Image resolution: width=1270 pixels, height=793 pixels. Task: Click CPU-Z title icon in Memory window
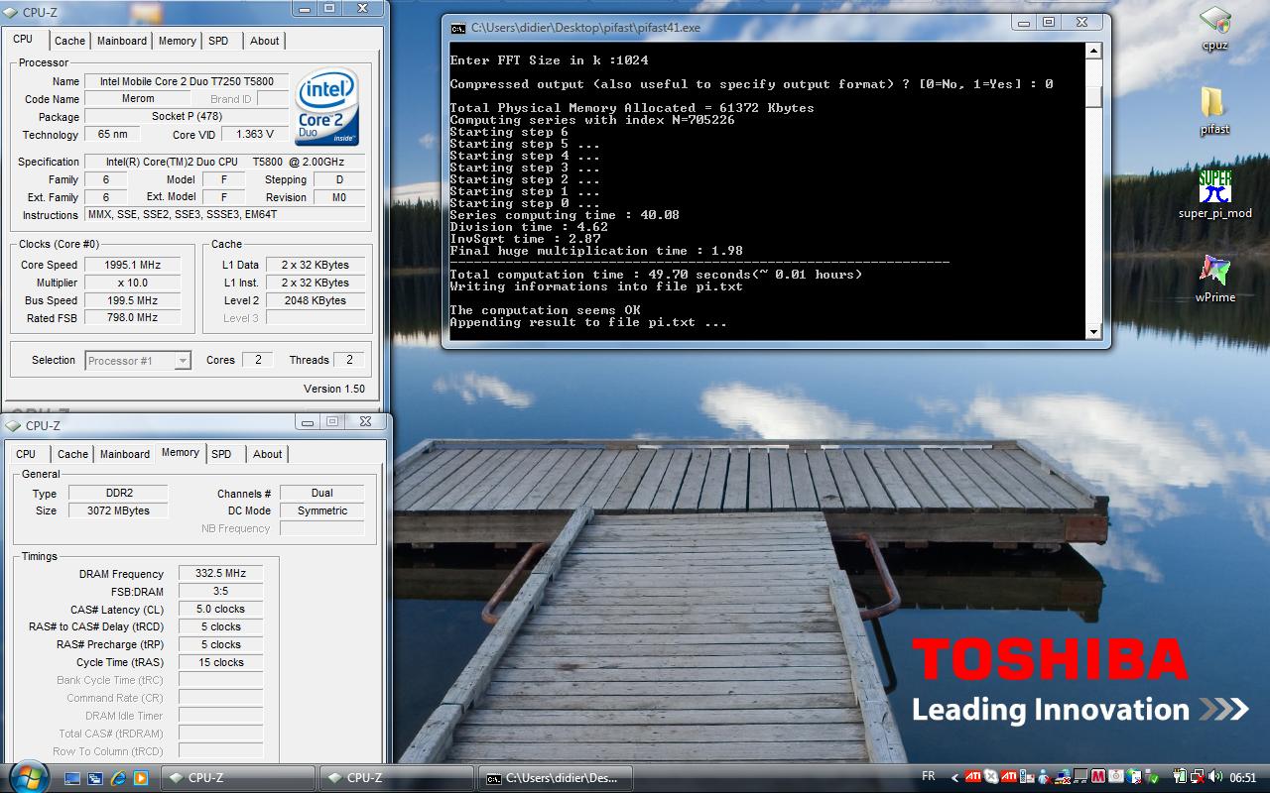coord(13,425)
